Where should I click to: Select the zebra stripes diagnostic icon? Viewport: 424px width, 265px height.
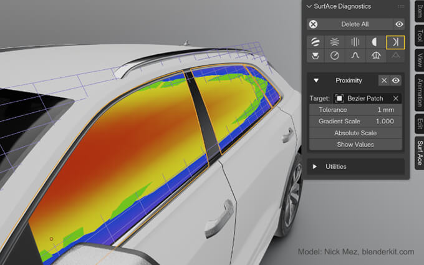[x=316, y=42]
